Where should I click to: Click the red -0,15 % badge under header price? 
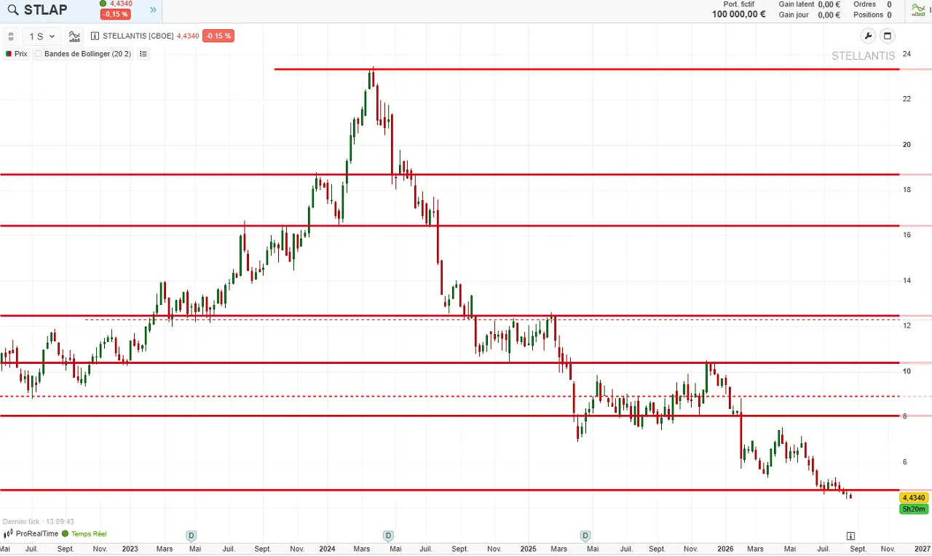(116, 15)
